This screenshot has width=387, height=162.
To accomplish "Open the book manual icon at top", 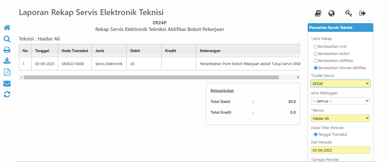I will 318,13.
